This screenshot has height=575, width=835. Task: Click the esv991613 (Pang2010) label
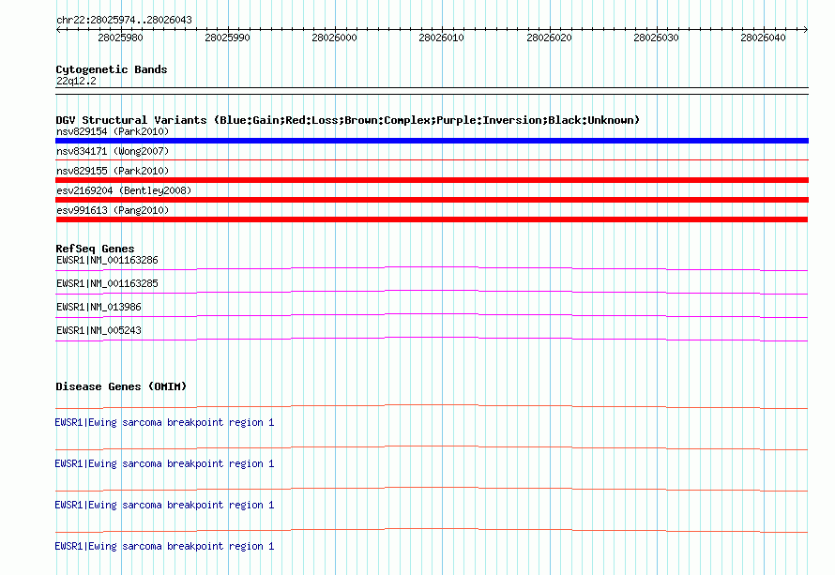tap(113, 210)
